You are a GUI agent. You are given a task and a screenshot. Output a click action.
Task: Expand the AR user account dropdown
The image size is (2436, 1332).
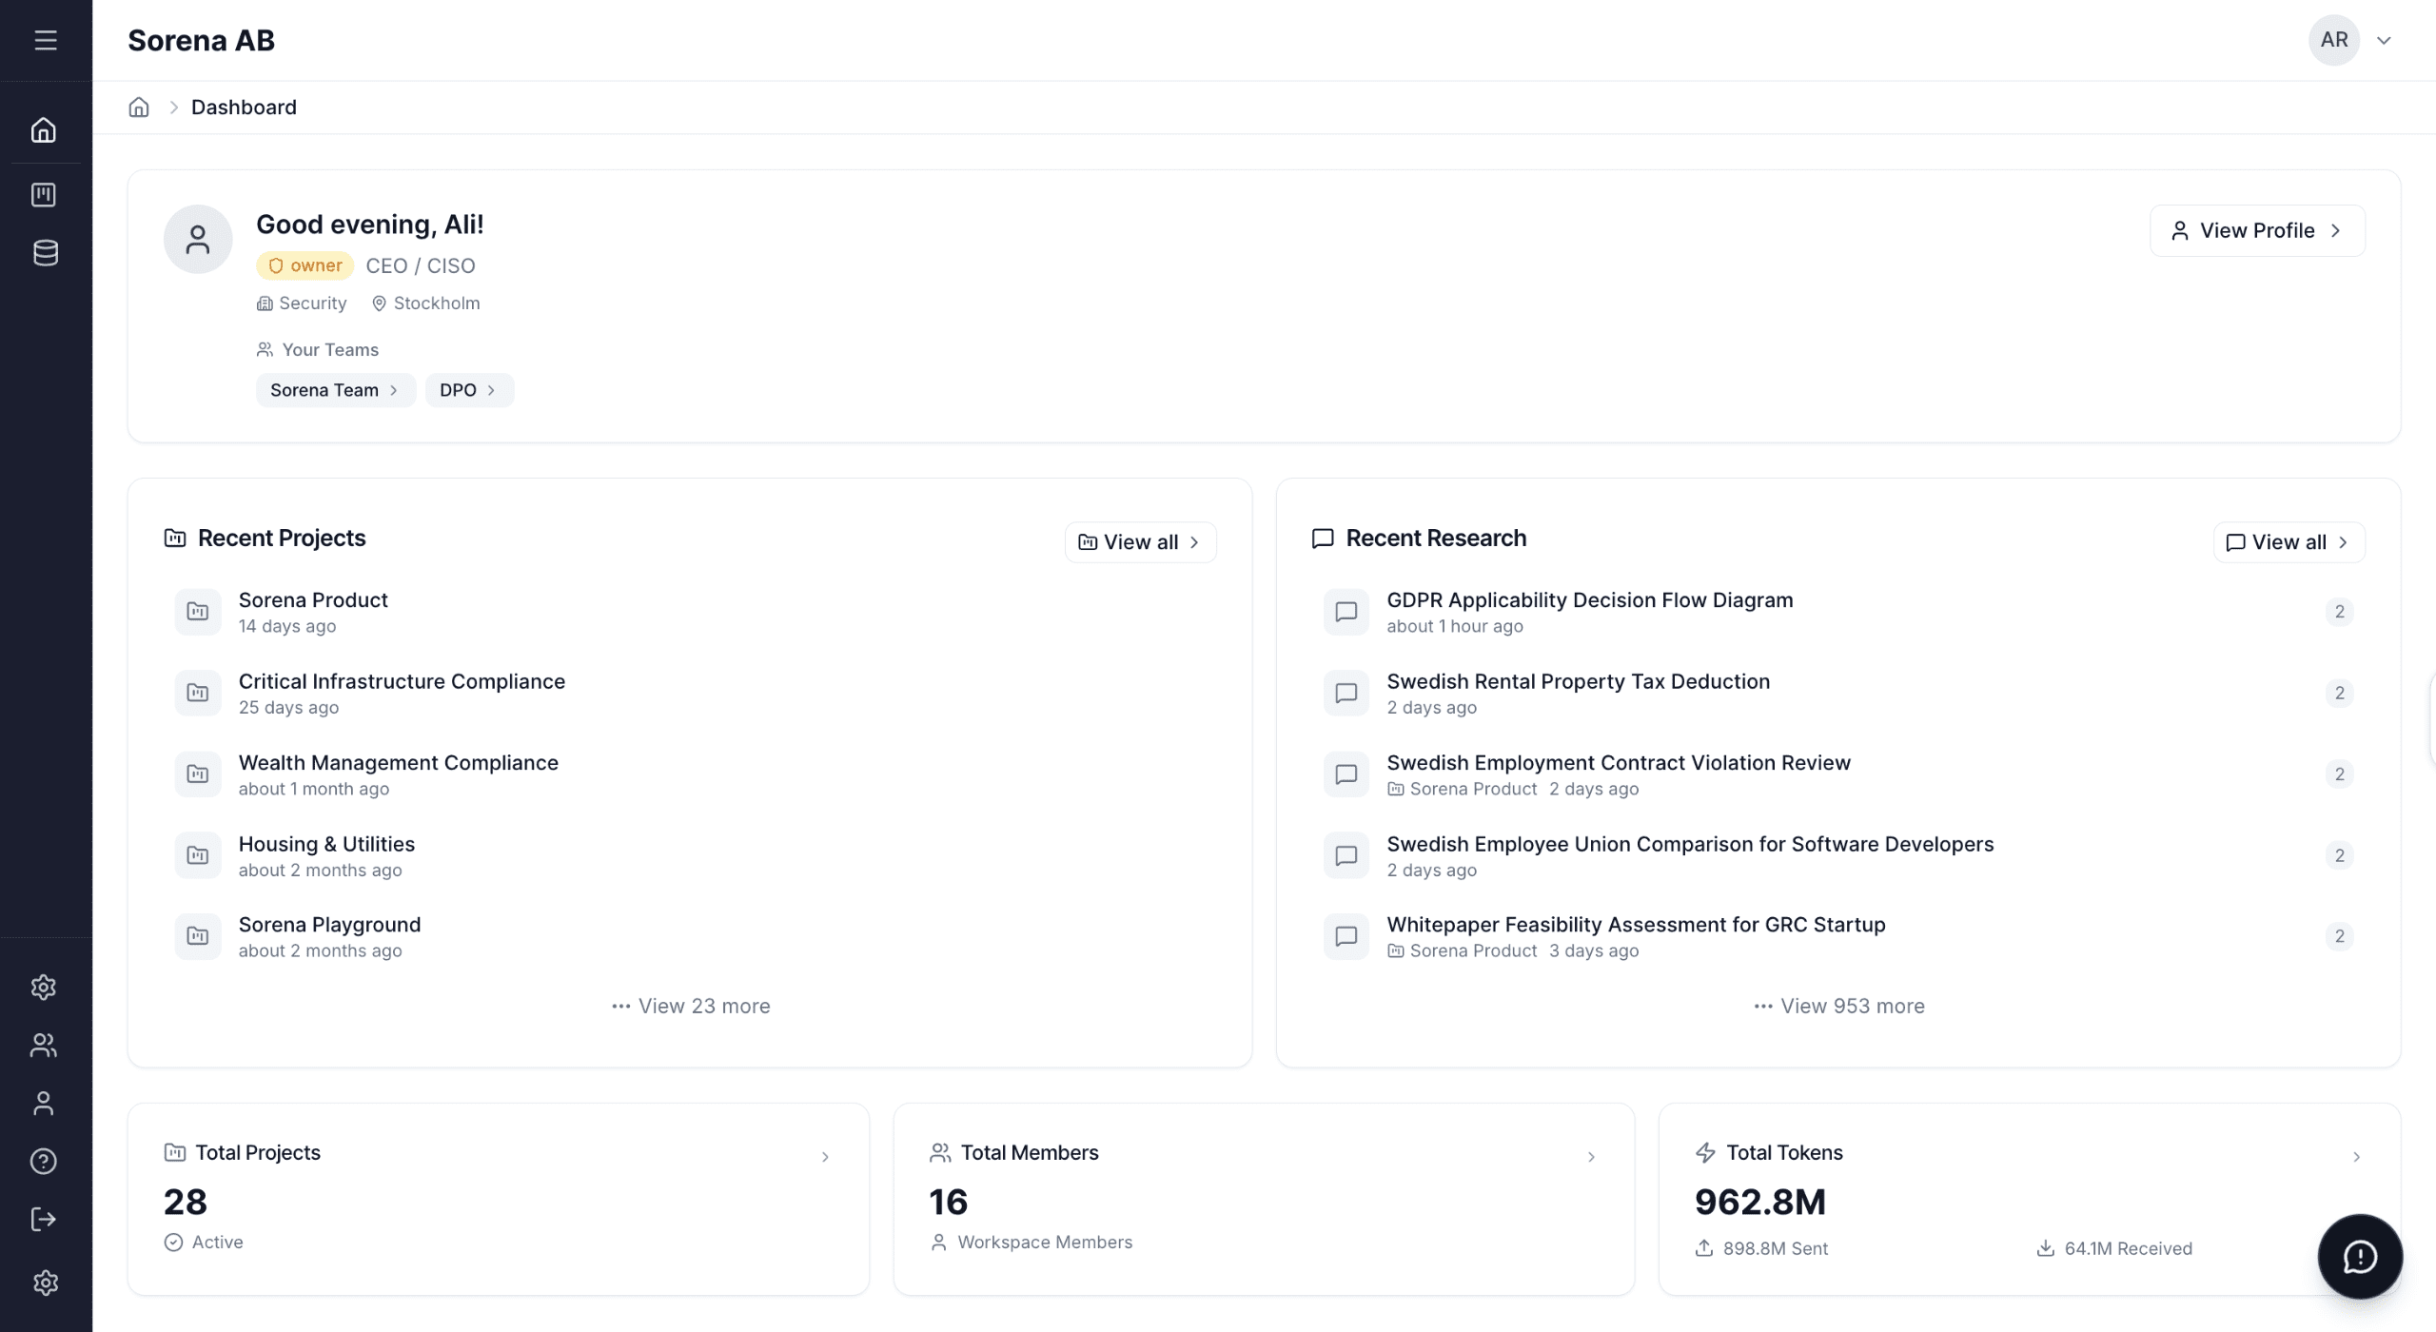point(2384,40)
